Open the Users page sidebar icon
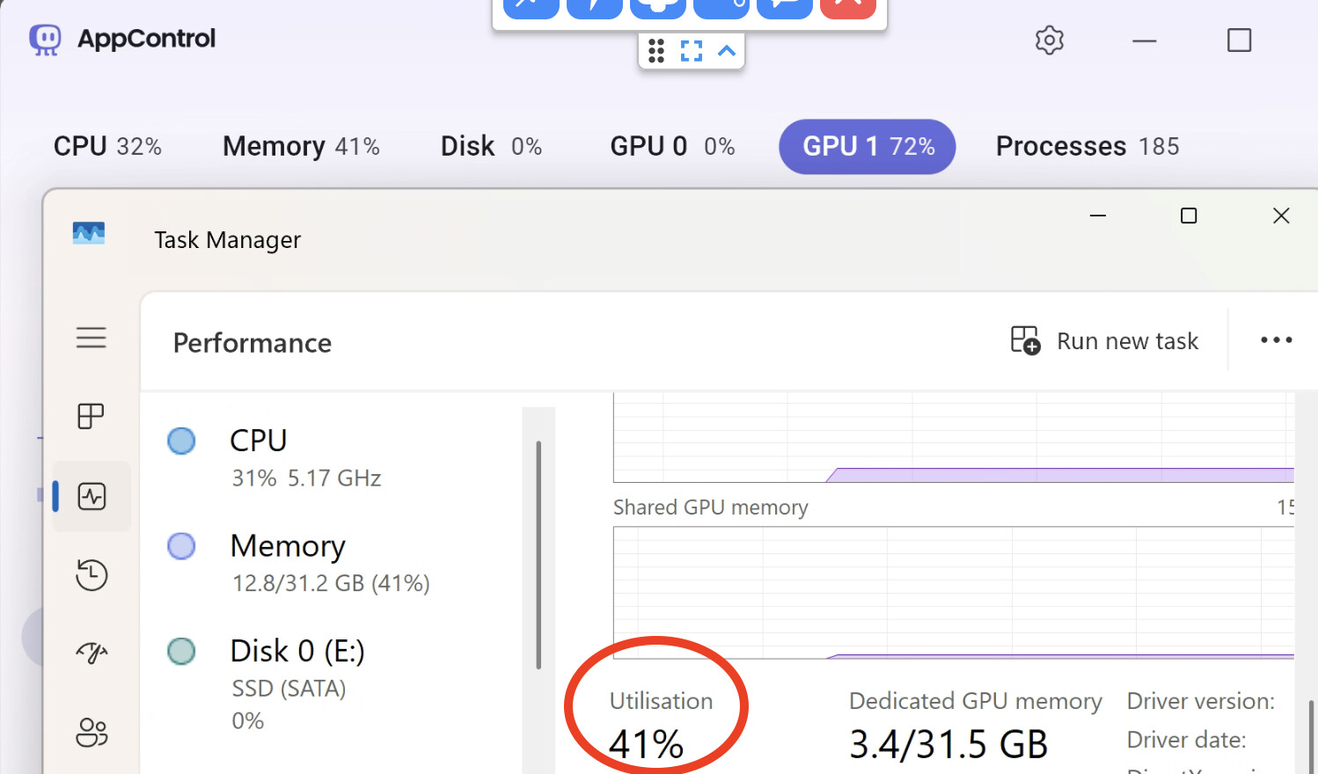 92,732
